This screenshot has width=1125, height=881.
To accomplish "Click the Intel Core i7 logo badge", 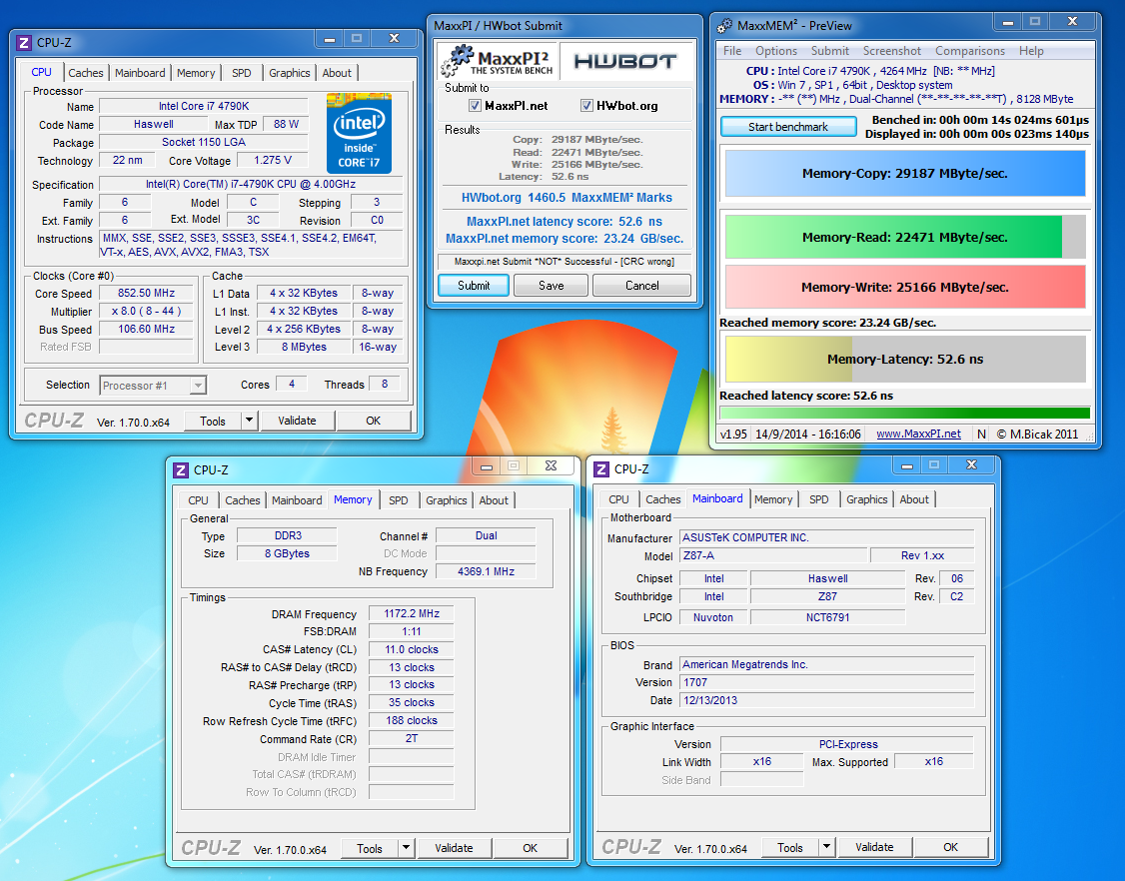I will (x=359, y=134).
